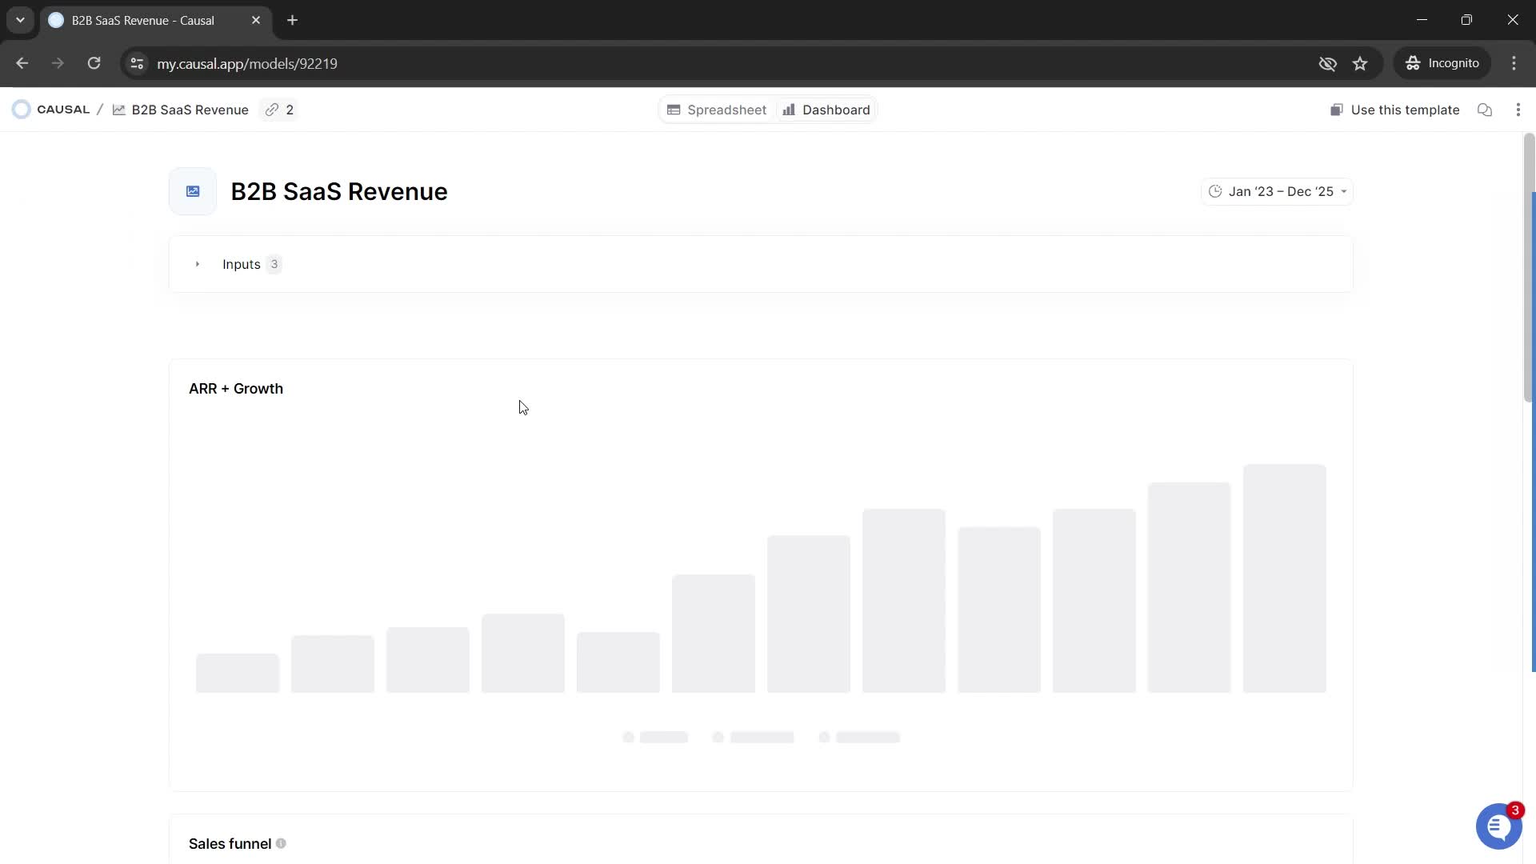Viewport: 1536px width, 864px height.
Task: Click the back navigation arrow
Action: coord(22,64)
